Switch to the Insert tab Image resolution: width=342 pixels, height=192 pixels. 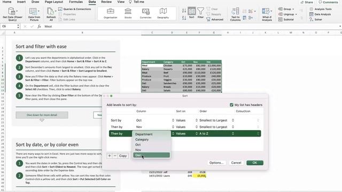point(21,2)
